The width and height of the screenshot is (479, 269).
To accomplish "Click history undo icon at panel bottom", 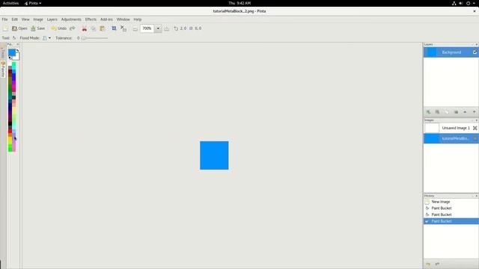I will point(428,264).
